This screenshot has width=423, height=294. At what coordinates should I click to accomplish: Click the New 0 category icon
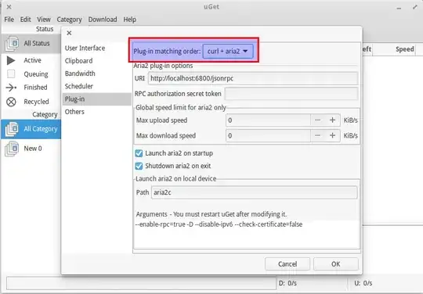pos(12,149)
